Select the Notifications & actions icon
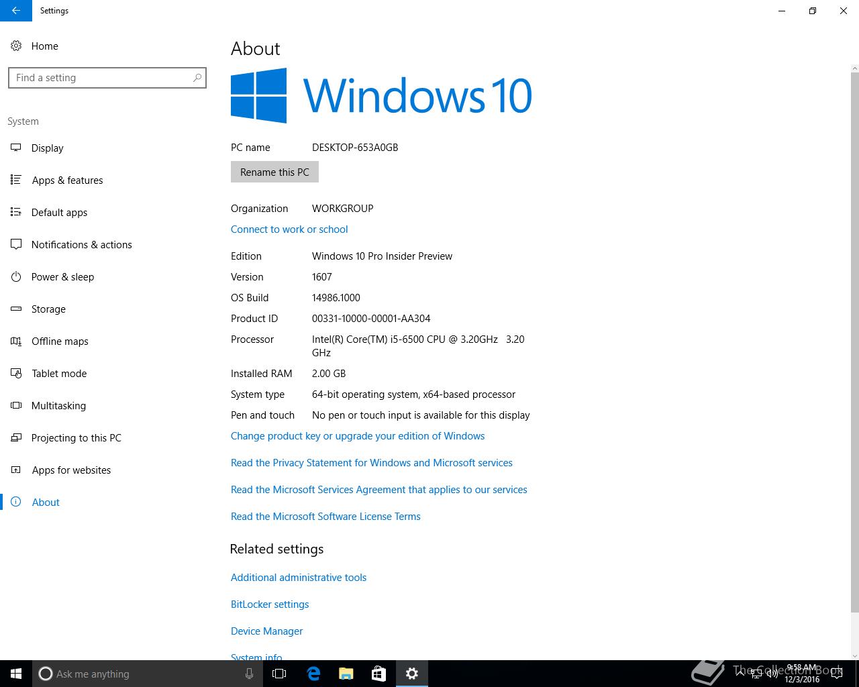This screenshot has height=687, width=859. (16, 244)
